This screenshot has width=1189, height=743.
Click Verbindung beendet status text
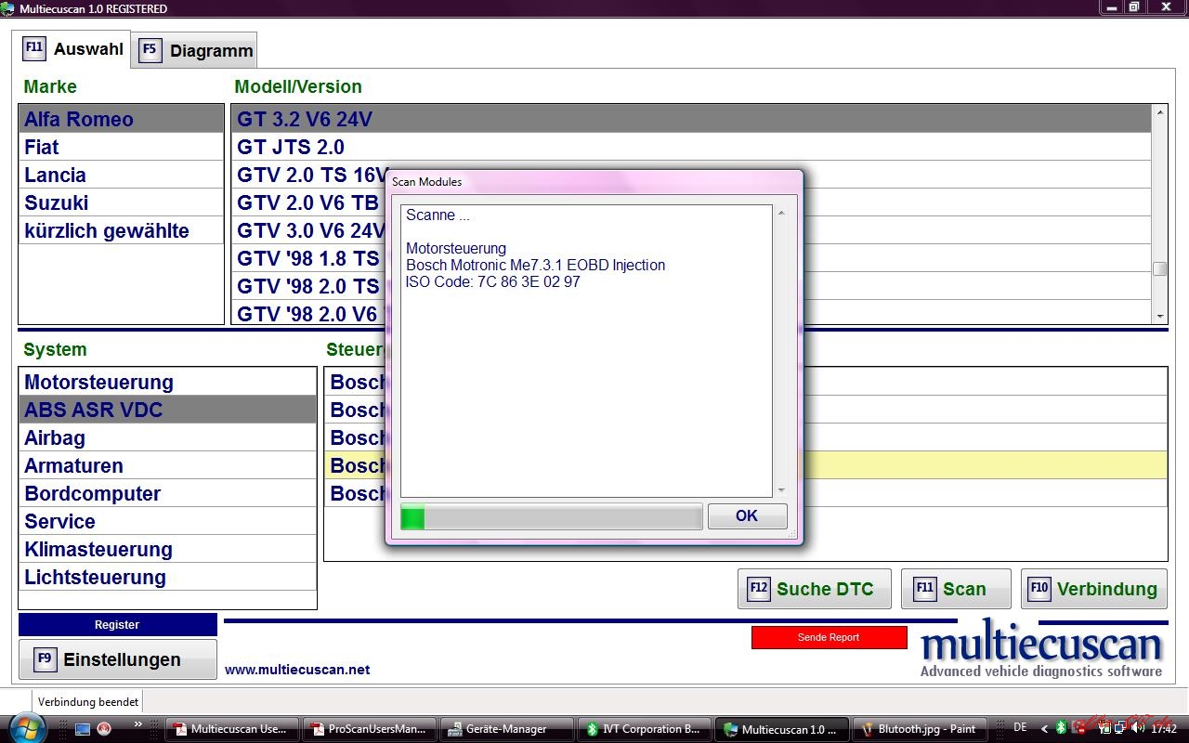[88, 702]
